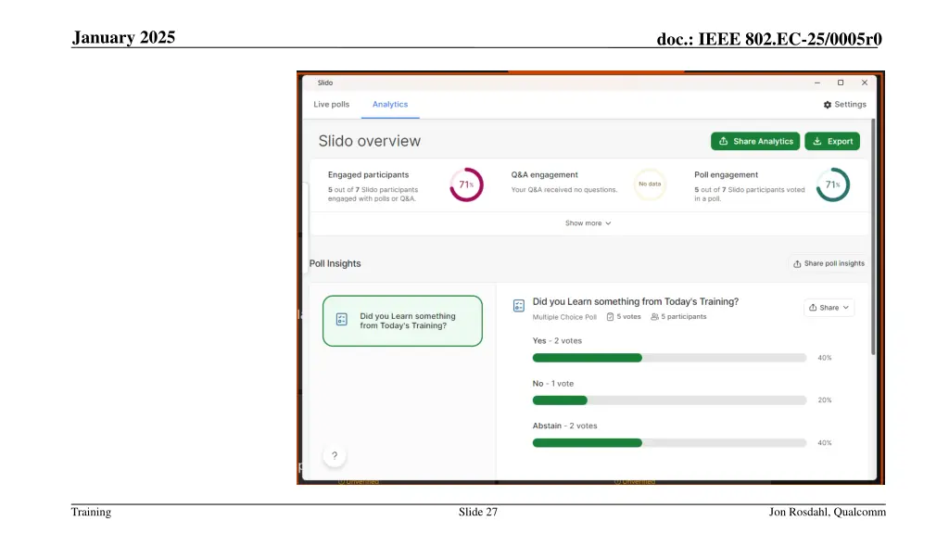Click the download icon on Export
Screen dimensions: 949x534
(x=817, y=141)
